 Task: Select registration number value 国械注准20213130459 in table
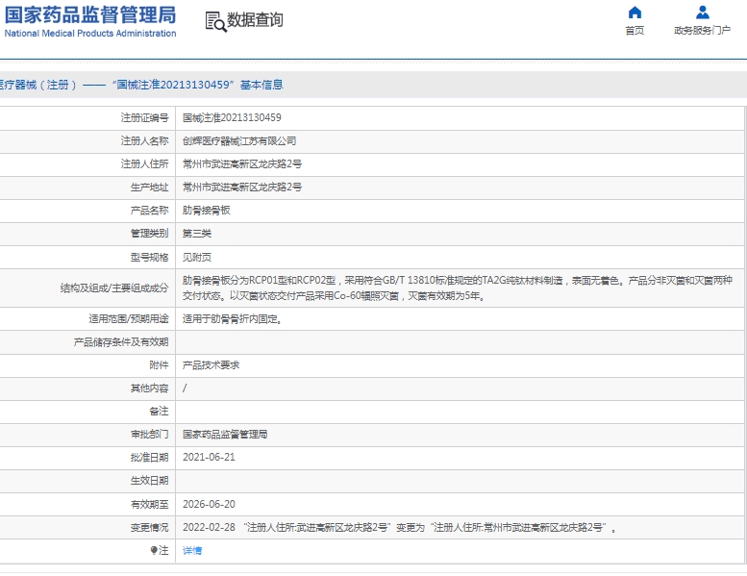pyautogui.click(x=232, y=117)
